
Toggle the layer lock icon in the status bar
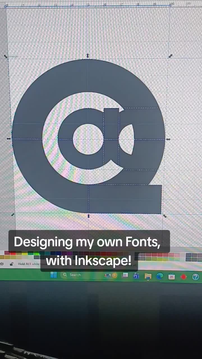12,264
